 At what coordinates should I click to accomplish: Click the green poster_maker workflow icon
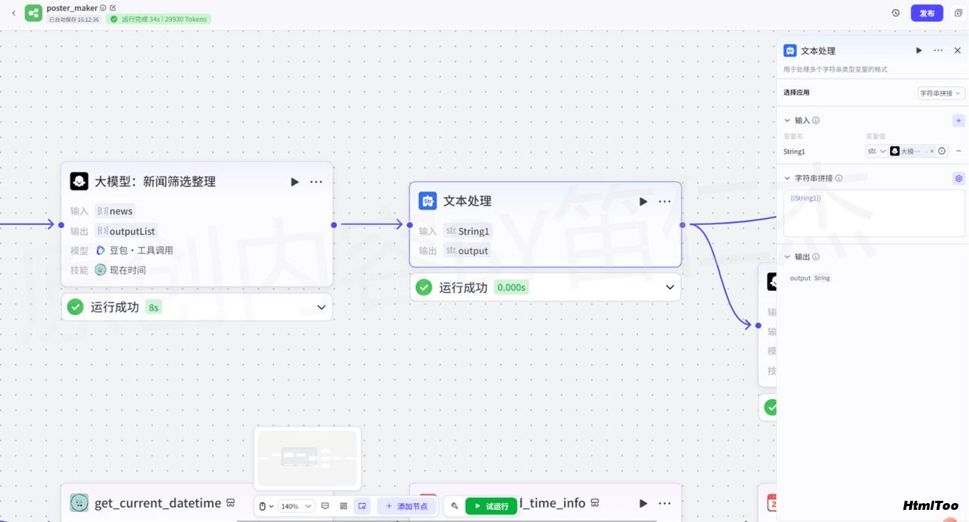click(33, 13)
